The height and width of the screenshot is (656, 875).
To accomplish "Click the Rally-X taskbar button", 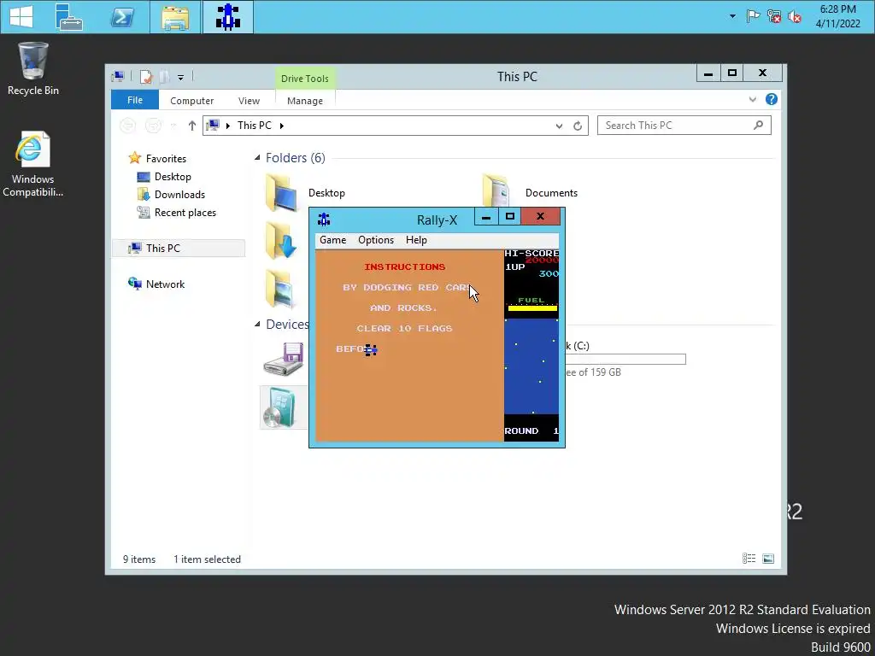I will [227, 17].
